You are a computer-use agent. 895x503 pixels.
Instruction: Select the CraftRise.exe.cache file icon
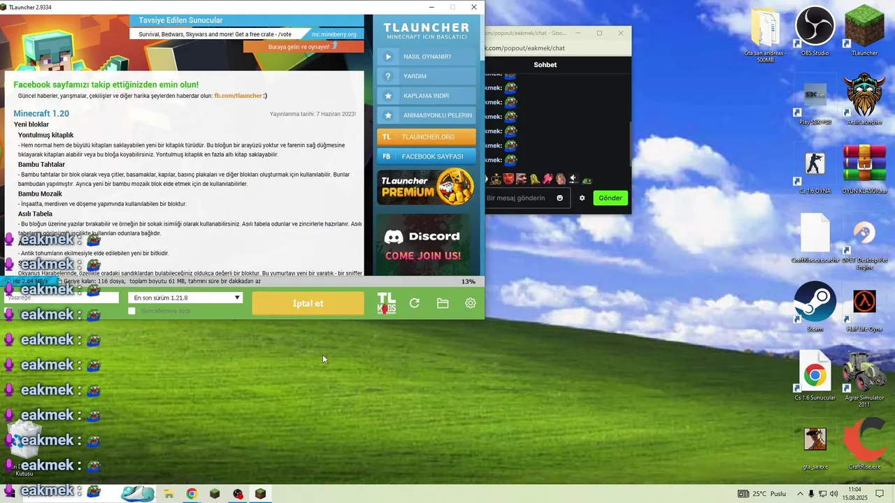[x=815, y=239]
